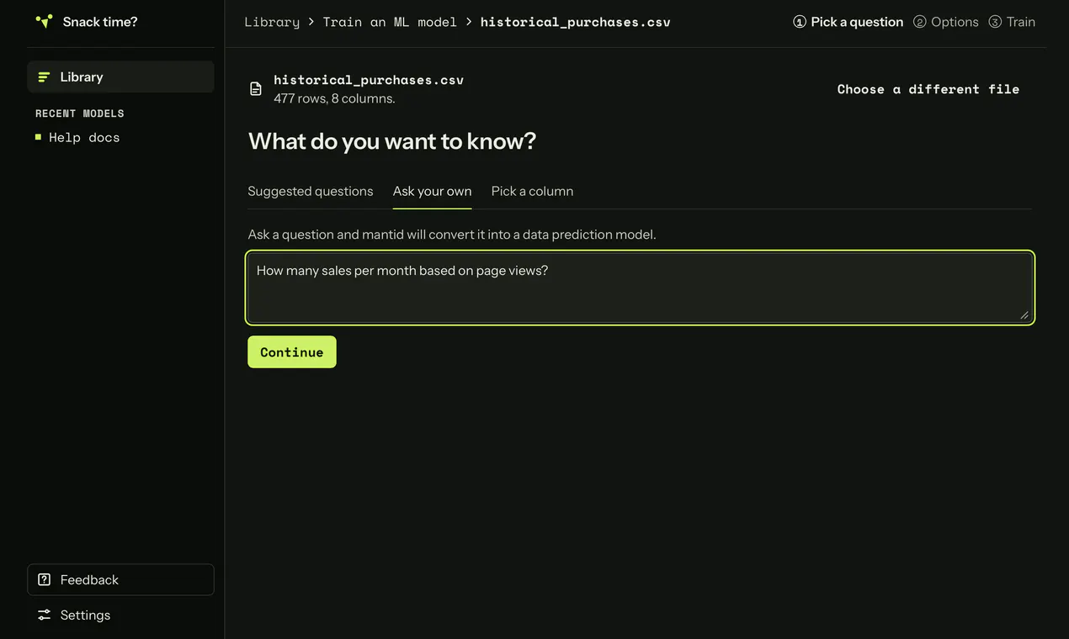
Task: Click the file document icon
Action: click(x=256, y=88)
